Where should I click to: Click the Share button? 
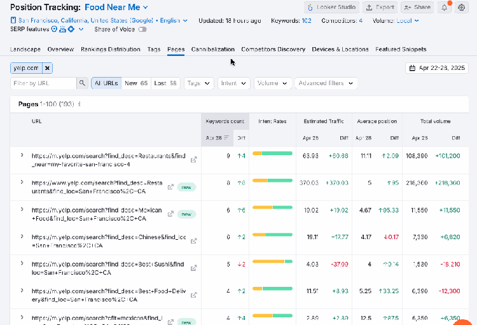[x=418, y=7]
